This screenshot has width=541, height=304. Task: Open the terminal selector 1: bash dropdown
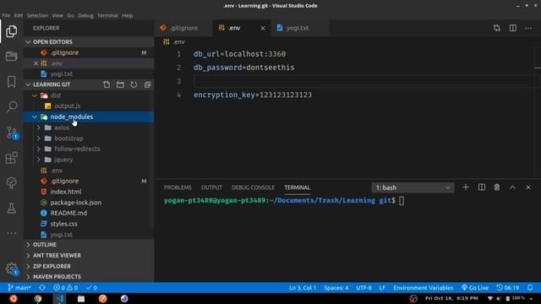[413, 187]
